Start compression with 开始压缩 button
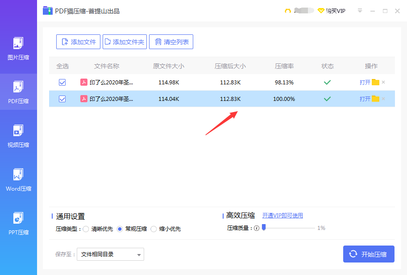This screenshot has width=407, height=275. pos(369,254)
